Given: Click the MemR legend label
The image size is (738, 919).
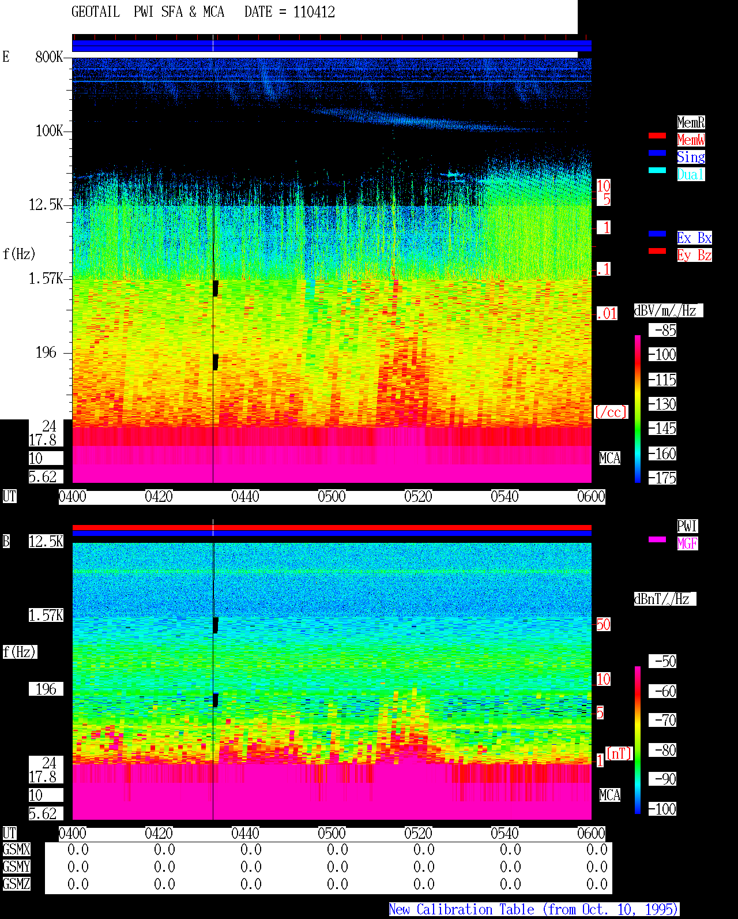Looking at the screenshot, I should 691,122.
